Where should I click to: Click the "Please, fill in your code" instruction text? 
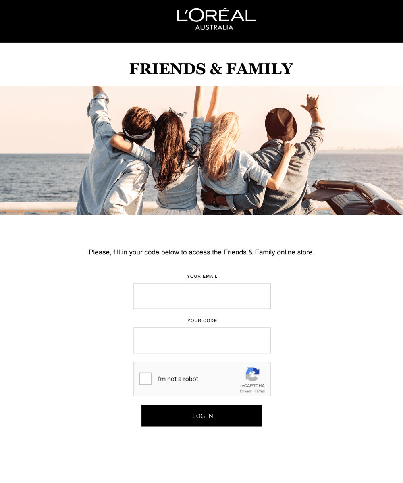(x=201, y=252)
